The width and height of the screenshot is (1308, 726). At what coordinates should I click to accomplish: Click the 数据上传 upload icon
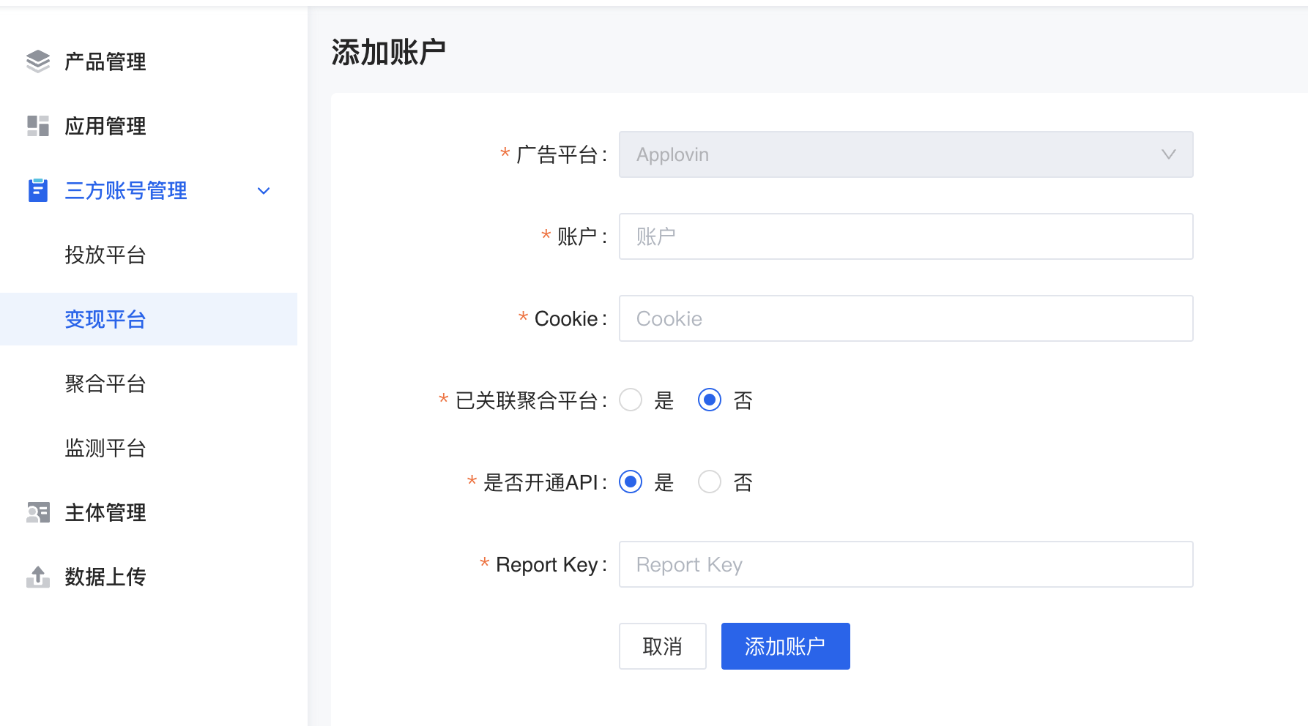pos(37,577)
